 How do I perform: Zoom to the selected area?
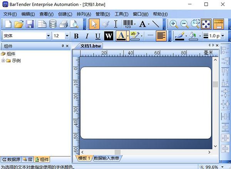(x=195, y=24)
